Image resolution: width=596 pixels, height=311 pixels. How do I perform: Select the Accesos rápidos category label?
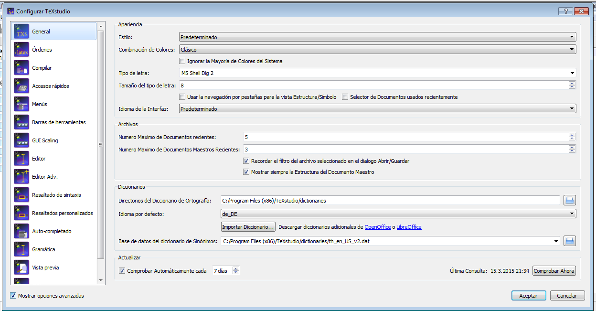click(x=51, y=86)
